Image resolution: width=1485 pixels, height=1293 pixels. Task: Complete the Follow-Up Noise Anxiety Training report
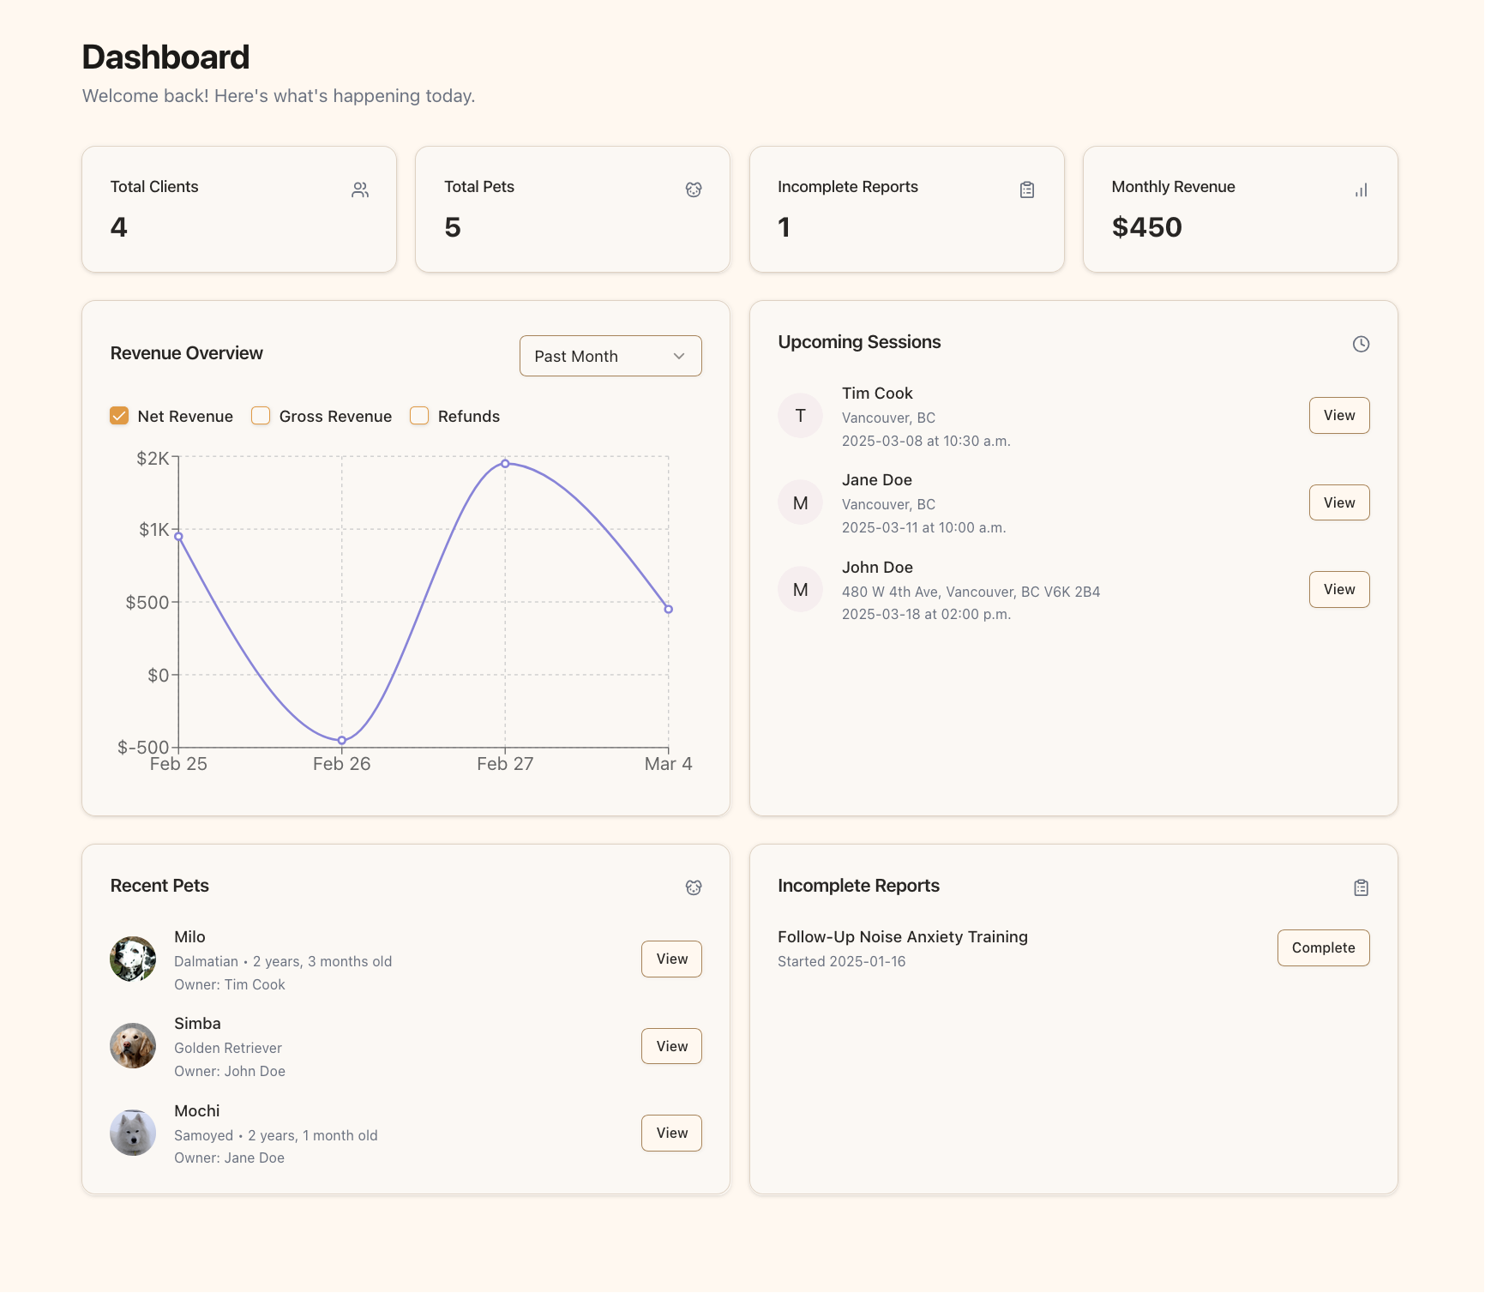(1323, 948)
